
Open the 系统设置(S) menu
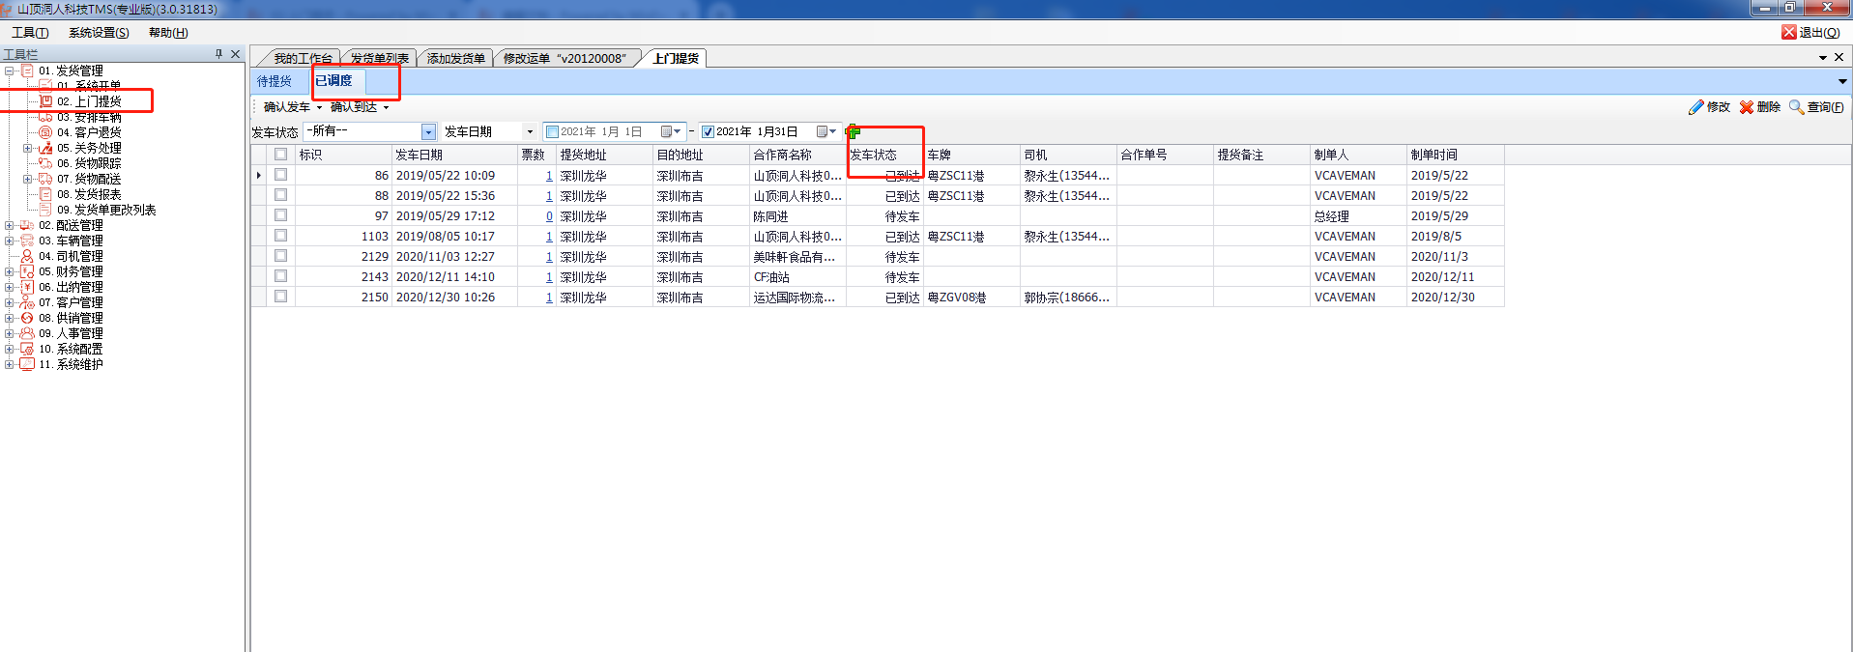99,32
